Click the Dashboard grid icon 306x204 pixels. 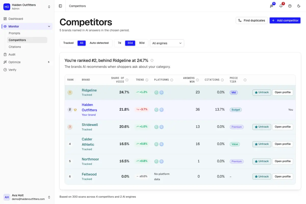click(x=5, y=19)
